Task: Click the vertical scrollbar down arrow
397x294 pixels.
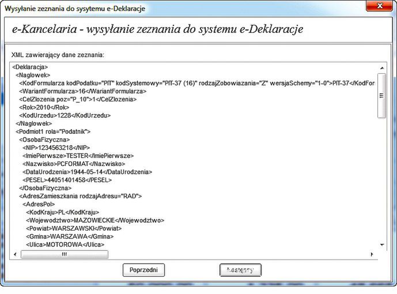Action: click(x=382, y=244)
